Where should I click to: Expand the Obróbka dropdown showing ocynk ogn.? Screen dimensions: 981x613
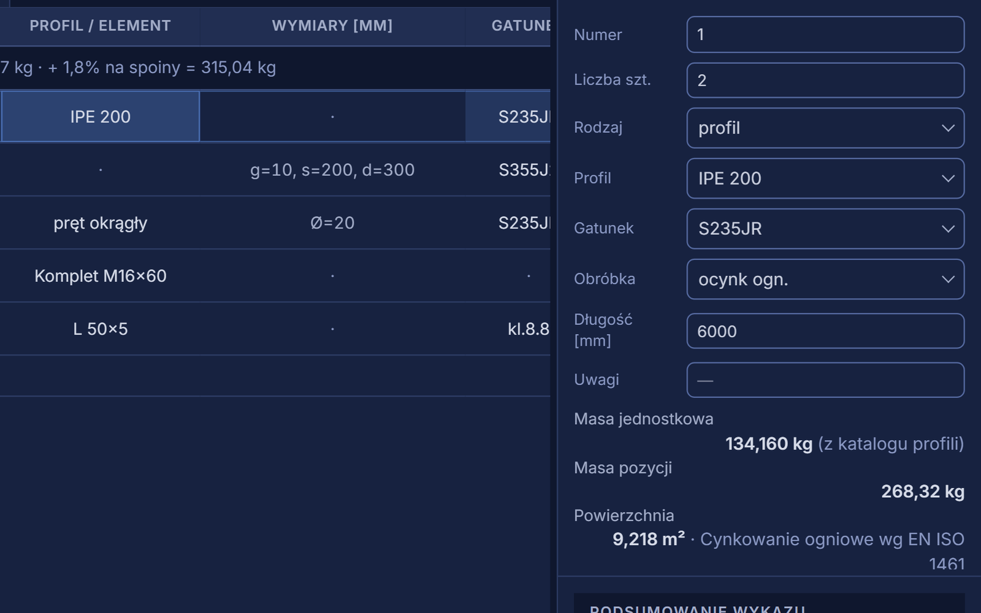(825, 279)
